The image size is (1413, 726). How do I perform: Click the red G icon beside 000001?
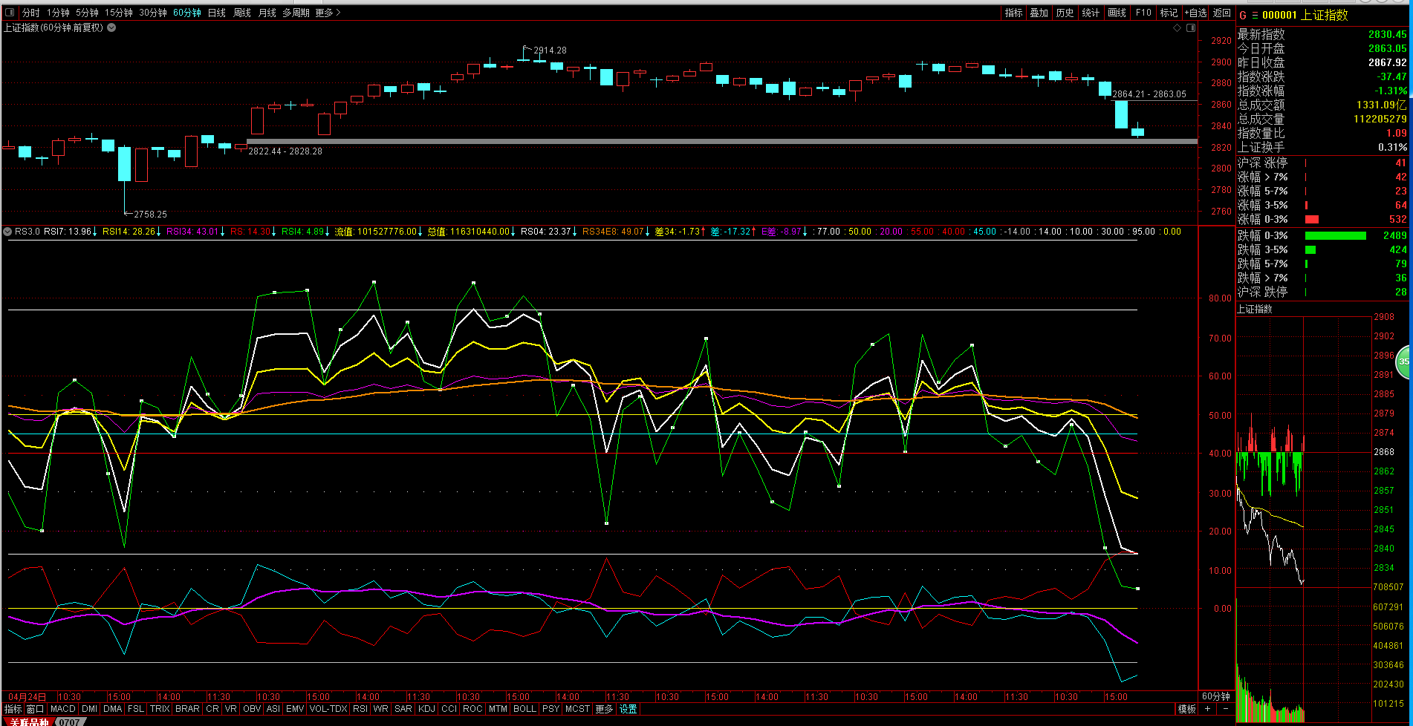(1243, 15)
